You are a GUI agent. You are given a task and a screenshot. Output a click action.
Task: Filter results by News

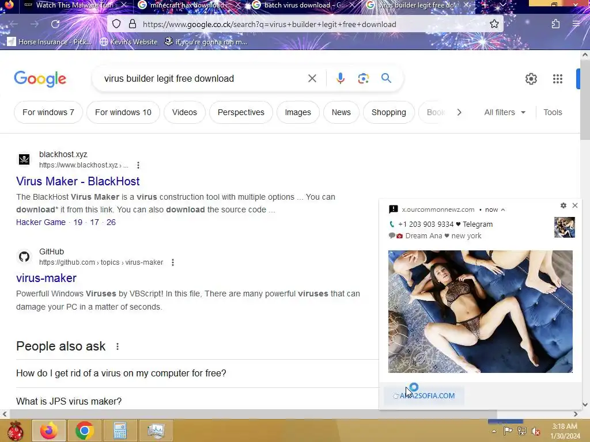point(341,112)
